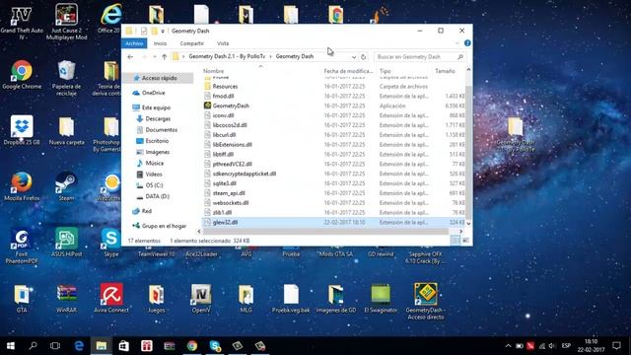Viewport: 631px width, 355px height.
Task: Click the horizontal scrollbar of file list
Action: click(325, 232)
